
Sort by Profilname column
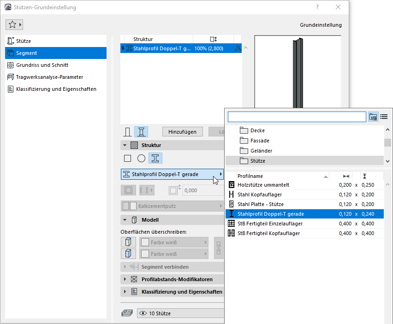(x=282, y=176)
